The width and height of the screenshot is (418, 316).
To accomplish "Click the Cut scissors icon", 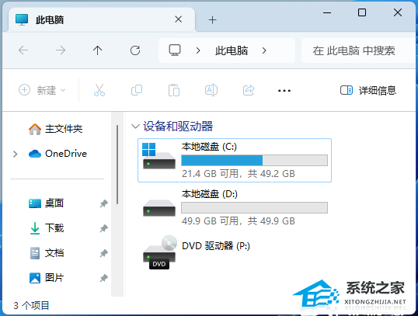I will click(99, 90).
